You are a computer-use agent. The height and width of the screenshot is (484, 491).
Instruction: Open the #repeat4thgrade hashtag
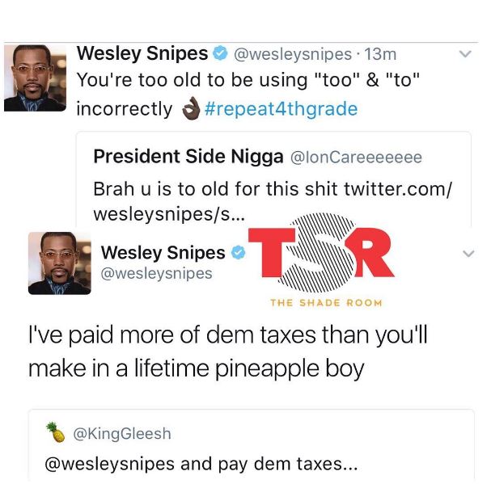pos(281,108)
